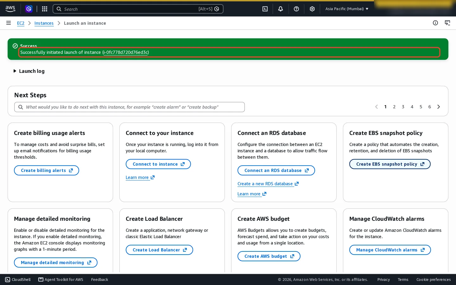Open the settings gear in top bar

tap(312, 9)
